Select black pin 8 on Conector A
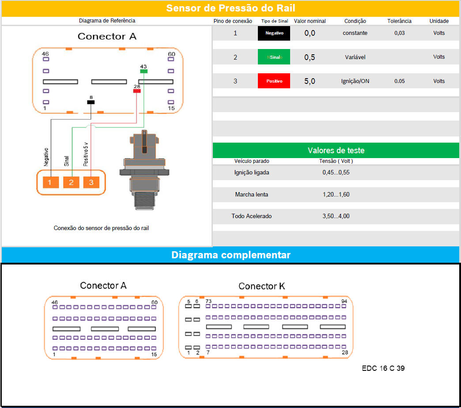 (91, 102)
